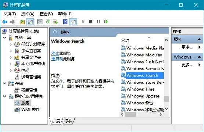This screenshot has height=132, width=204.
Task: Open the Help question mark icon
Action: (65, 22)
